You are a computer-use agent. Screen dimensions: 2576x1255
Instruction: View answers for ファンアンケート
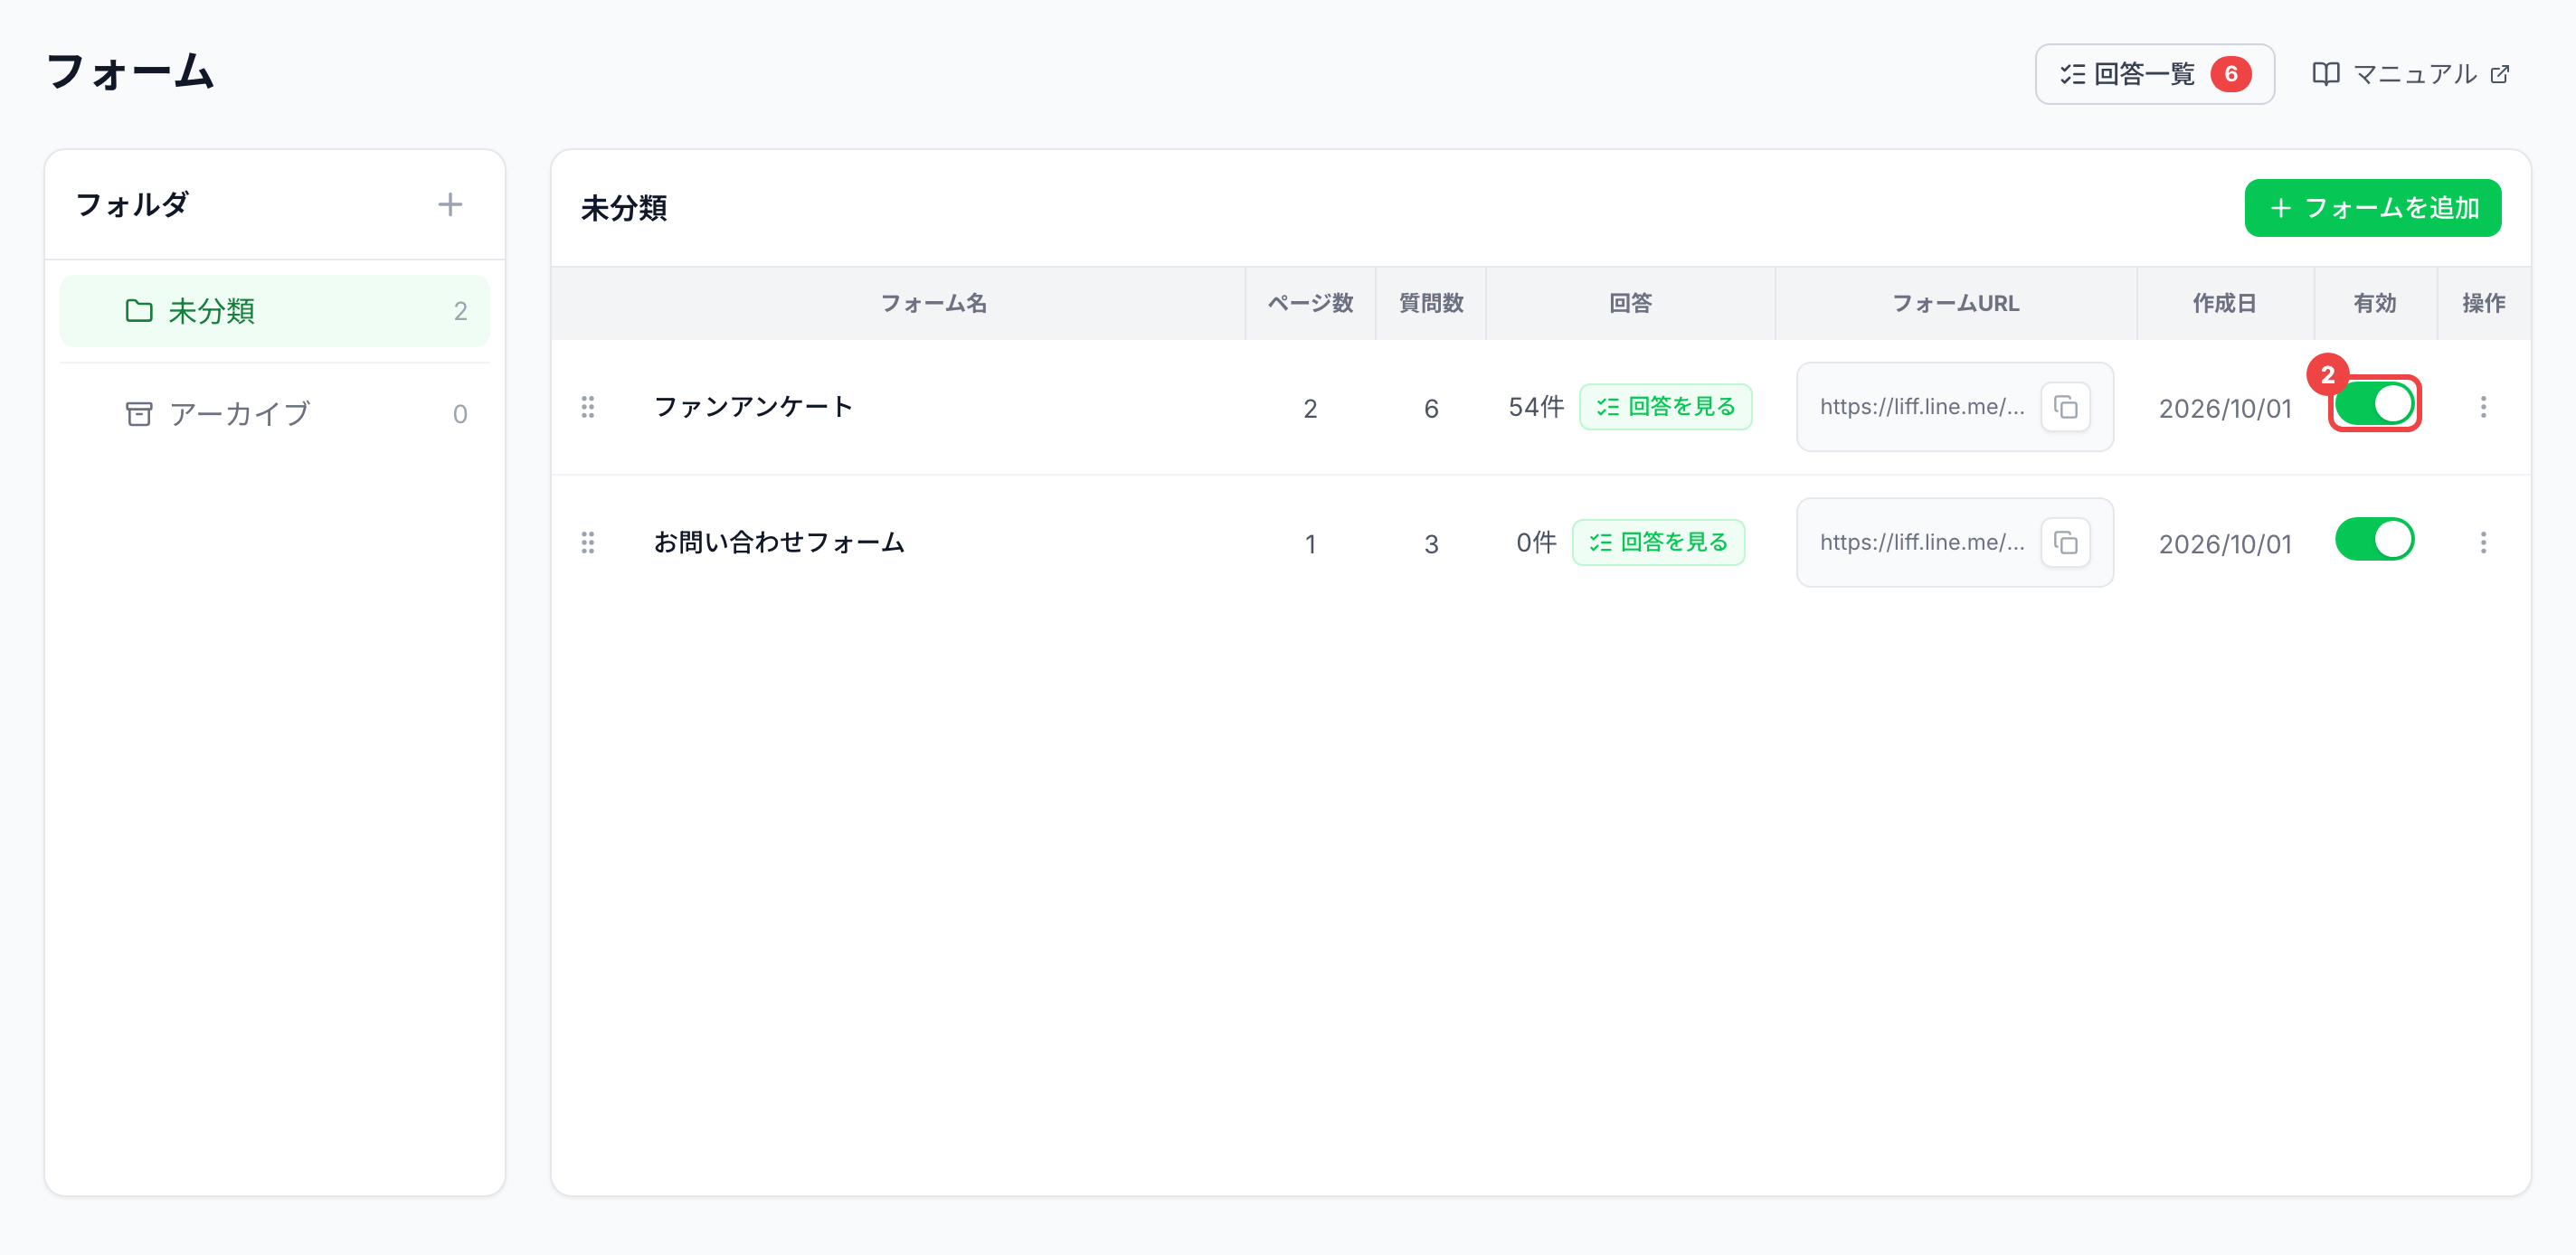(x=1665, y=407)
